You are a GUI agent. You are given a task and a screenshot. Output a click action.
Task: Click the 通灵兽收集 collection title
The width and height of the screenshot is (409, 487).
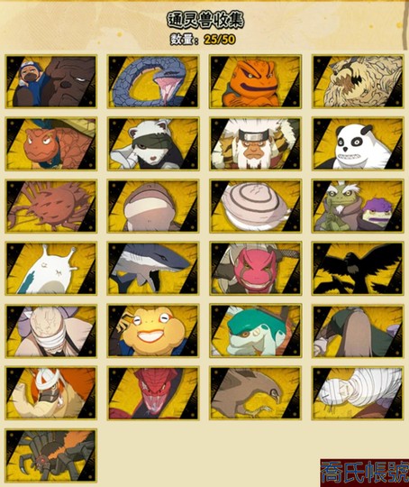pos(205,20)
